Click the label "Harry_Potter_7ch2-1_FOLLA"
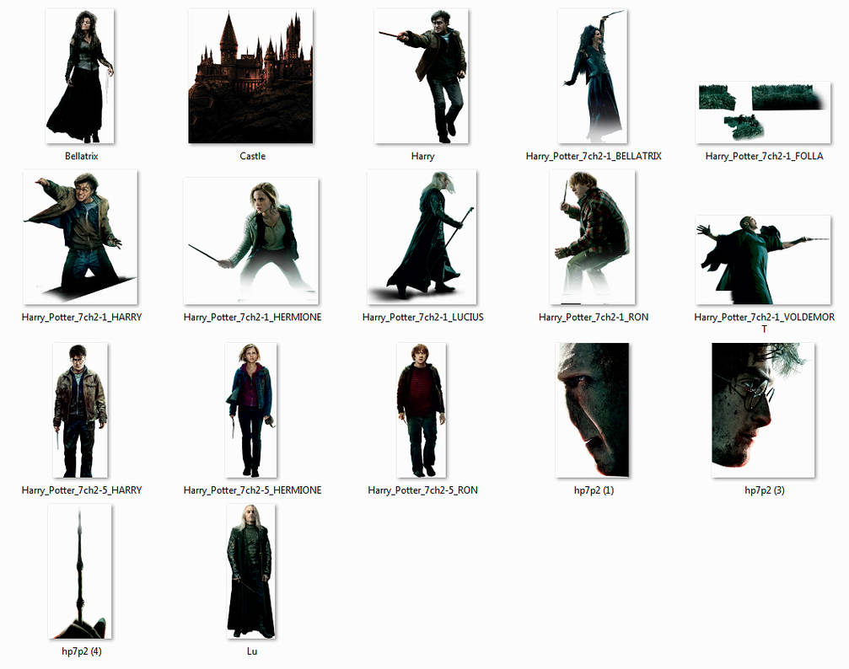This screenshot has height=669, width=849. (764, 156)
